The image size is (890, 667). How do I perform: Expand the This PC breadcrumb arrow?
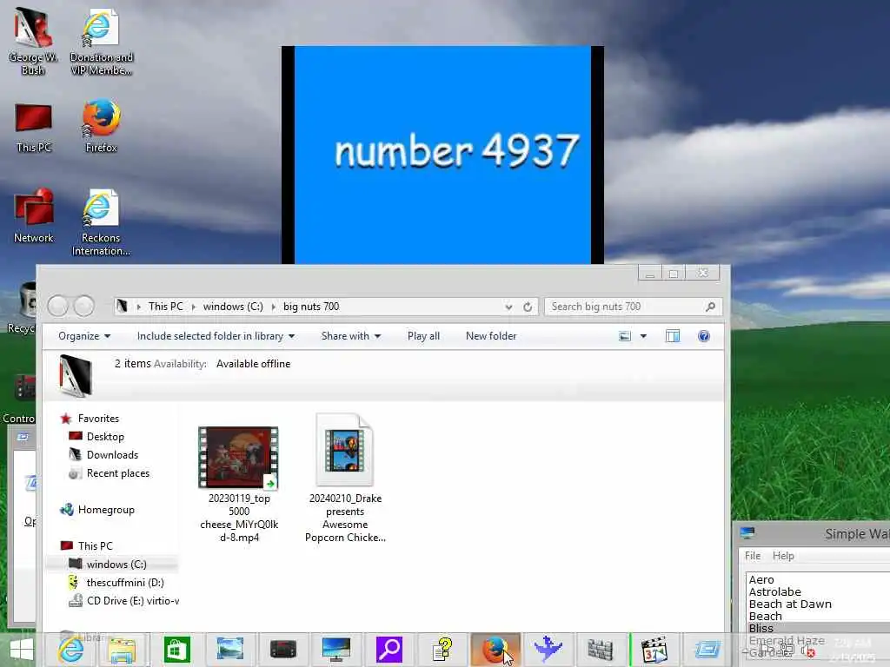(193, 307)
